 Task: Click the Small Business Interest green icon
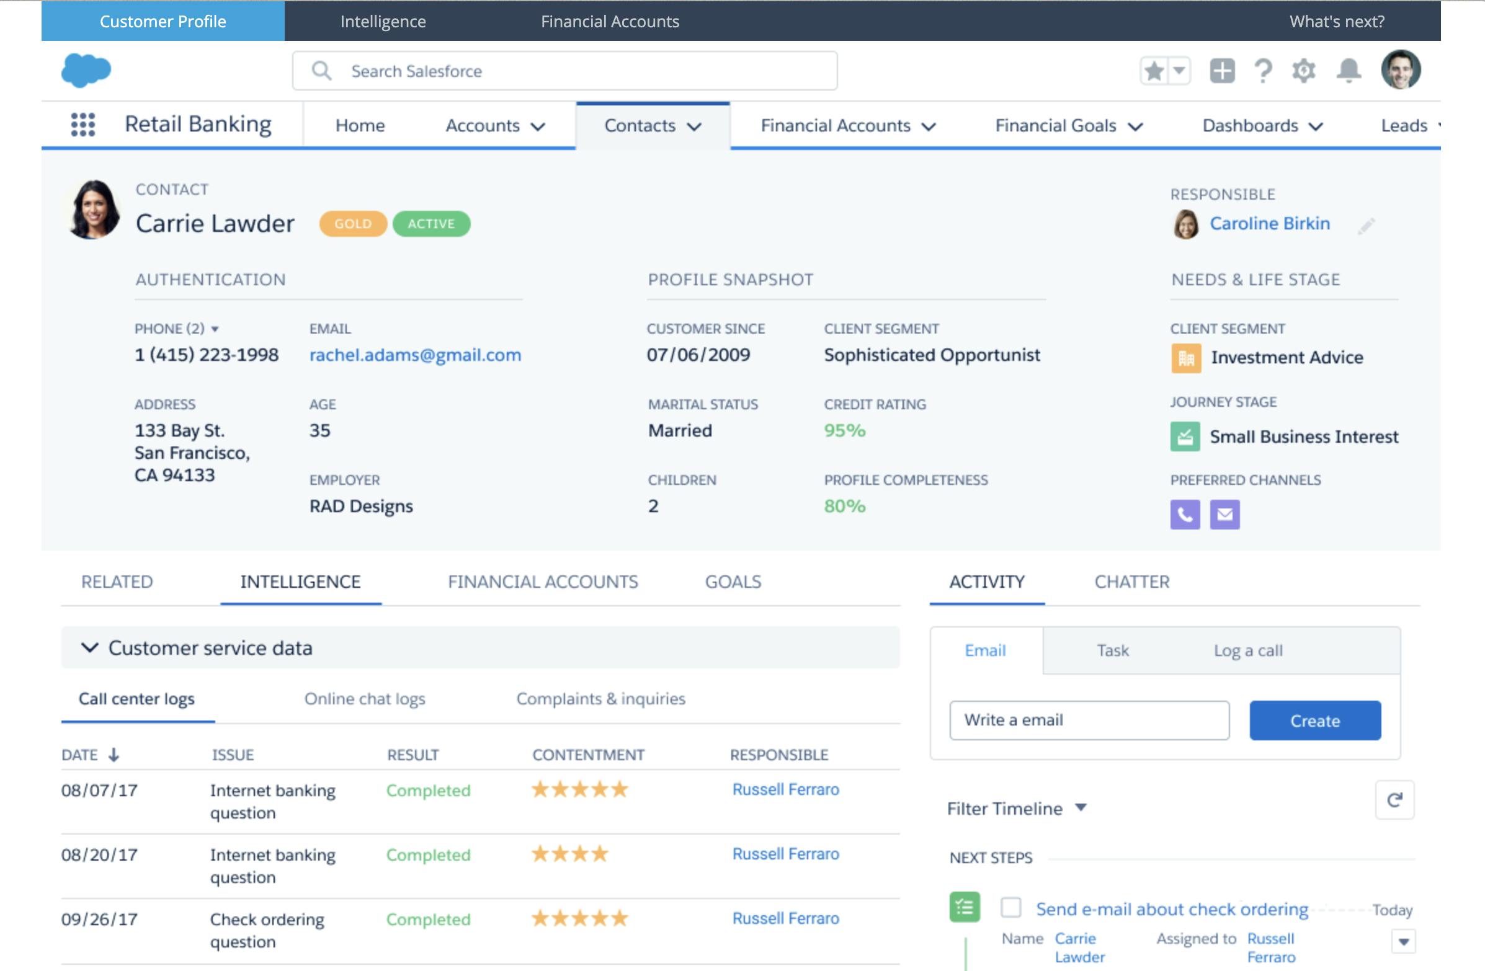click(1185, 437)
